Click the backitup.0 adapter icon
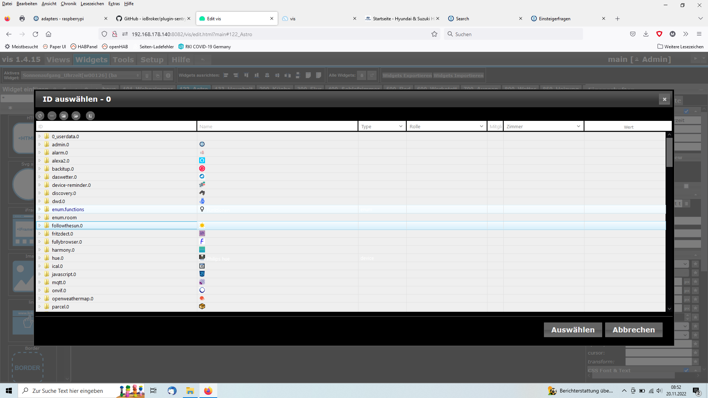708x398 pixels. coord(202,169)
